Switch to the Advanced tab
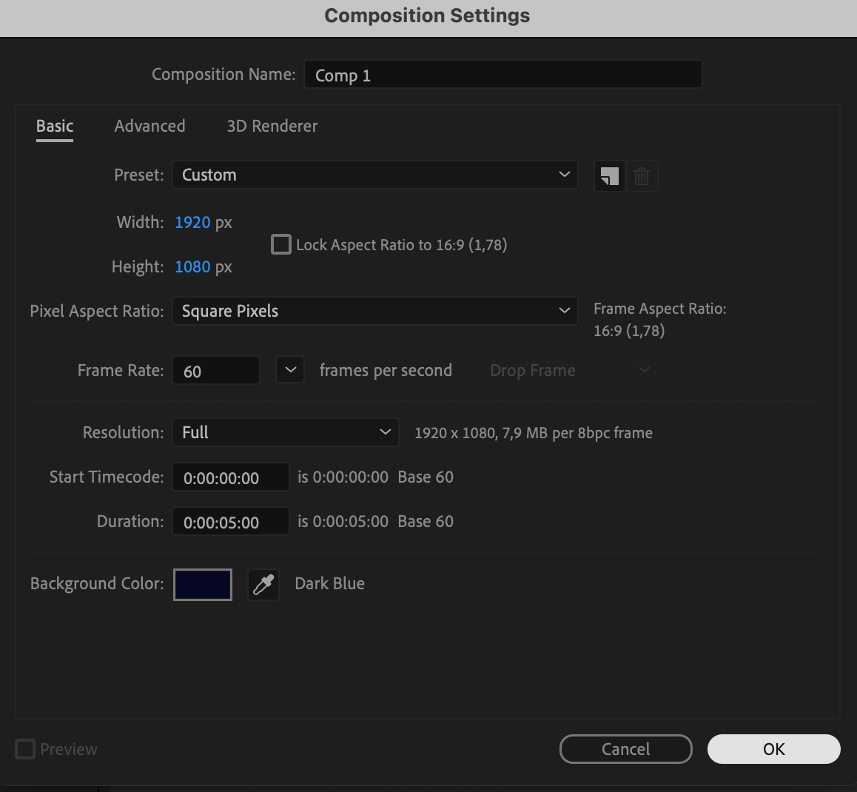Image resolution: width=857 pixels, height=792 pixels. coord(149,126)
